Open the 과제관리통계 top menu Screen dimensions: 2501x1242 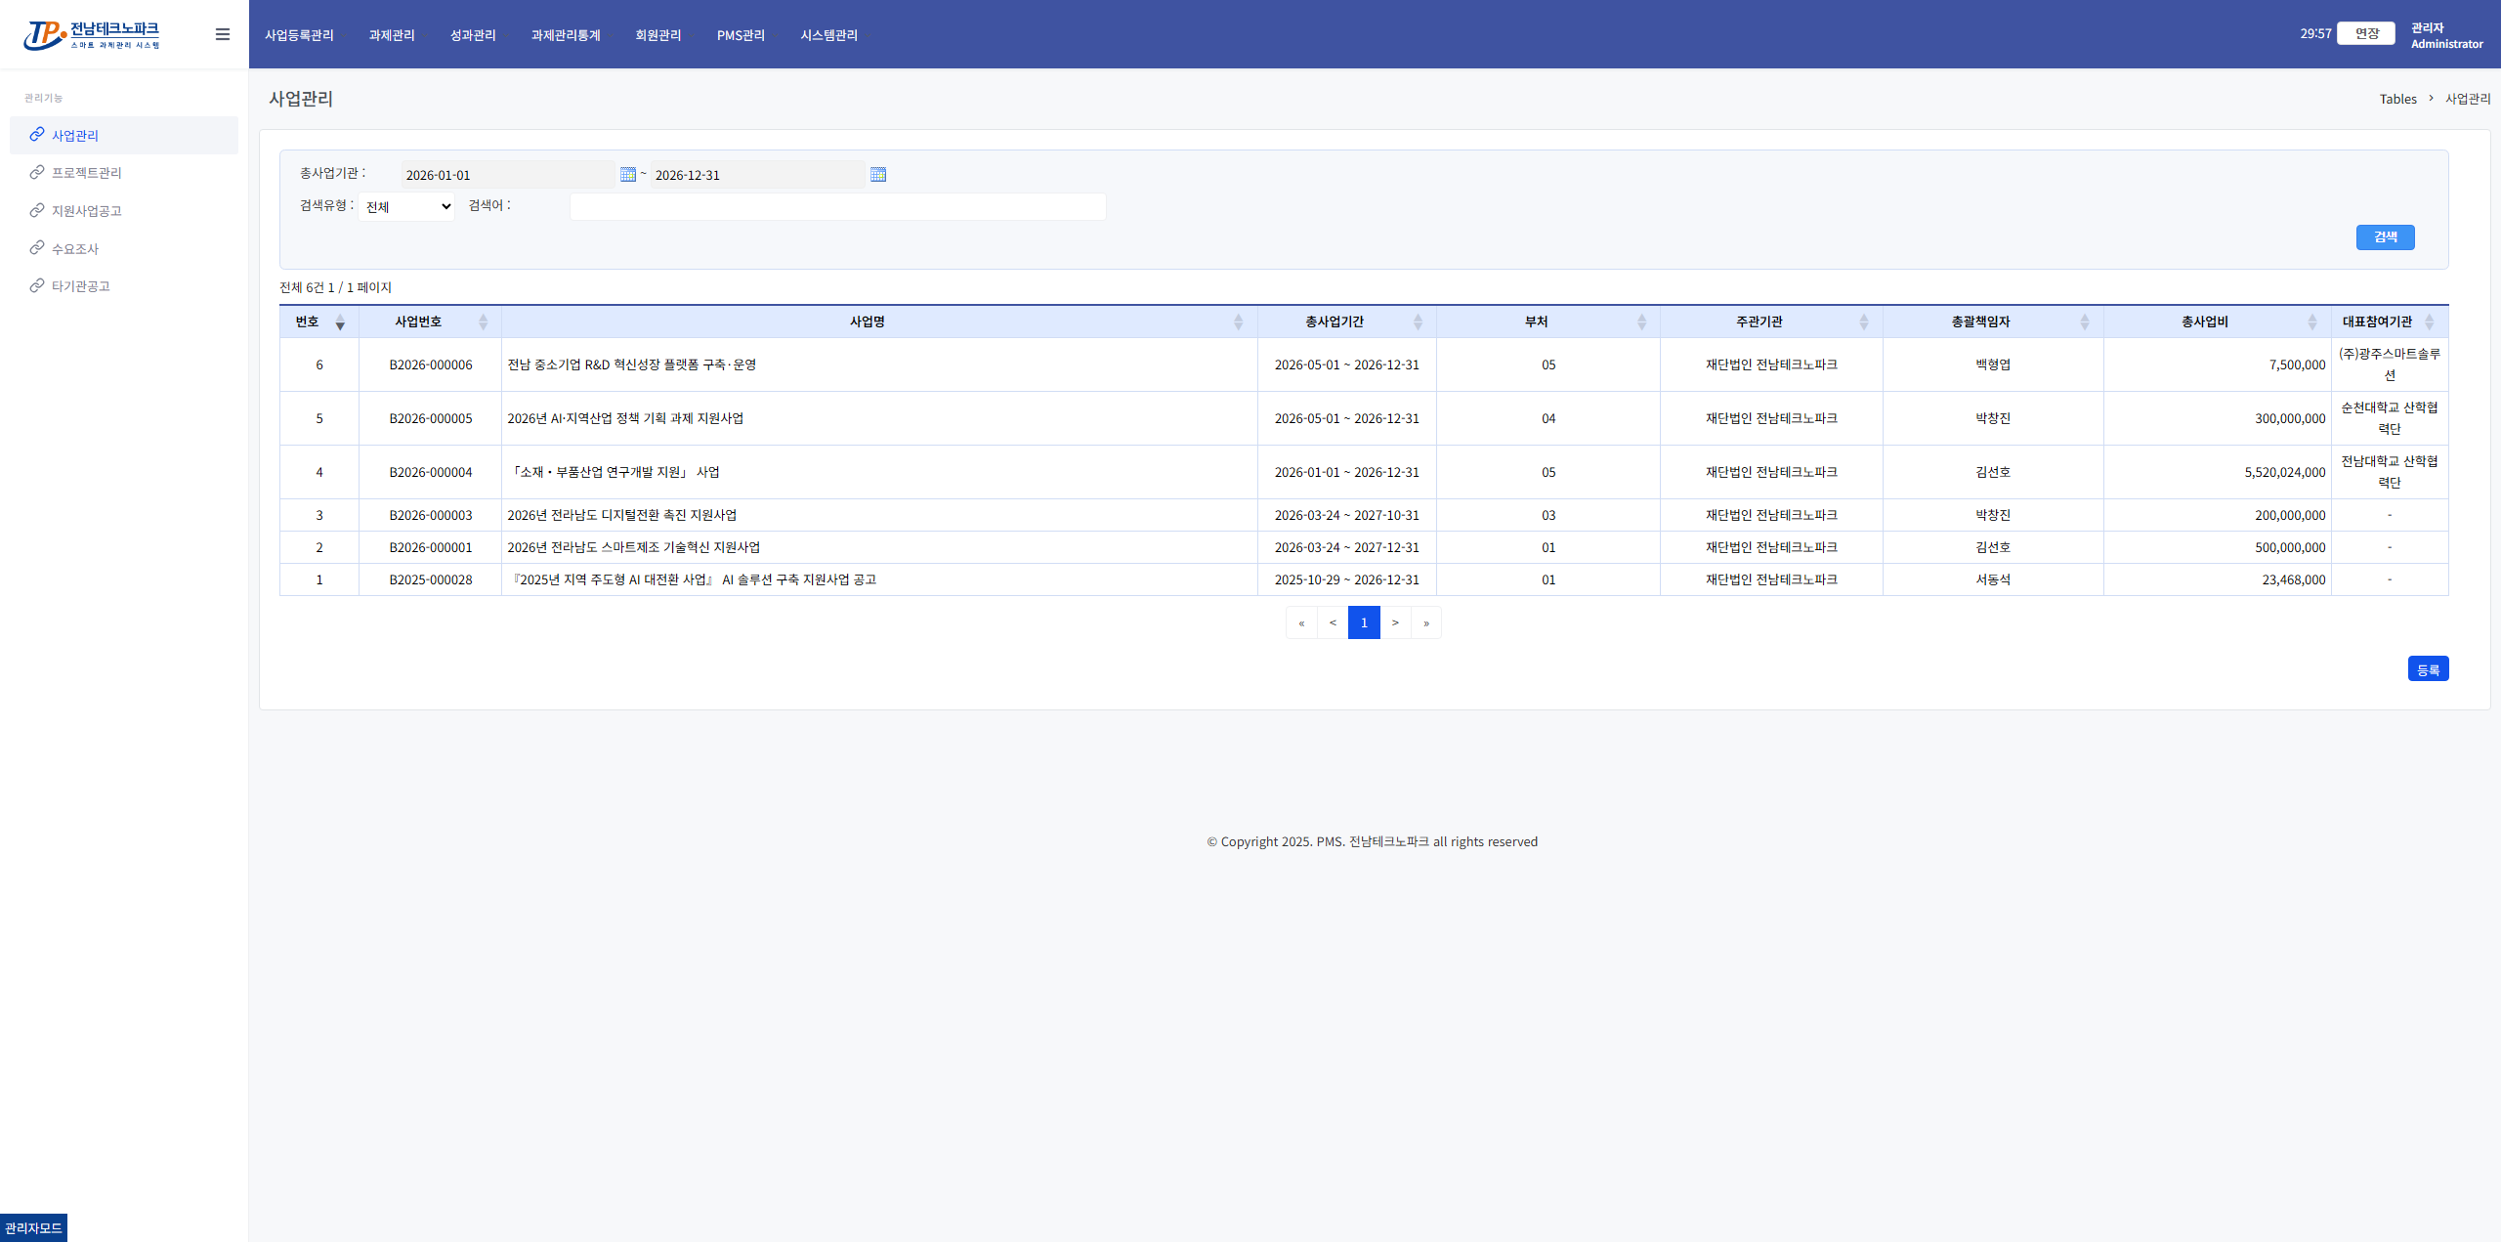566,35
